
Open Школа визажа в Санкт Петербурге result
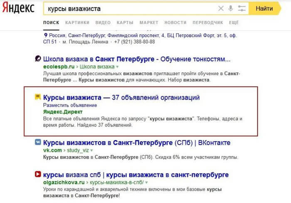click(137, 59)
